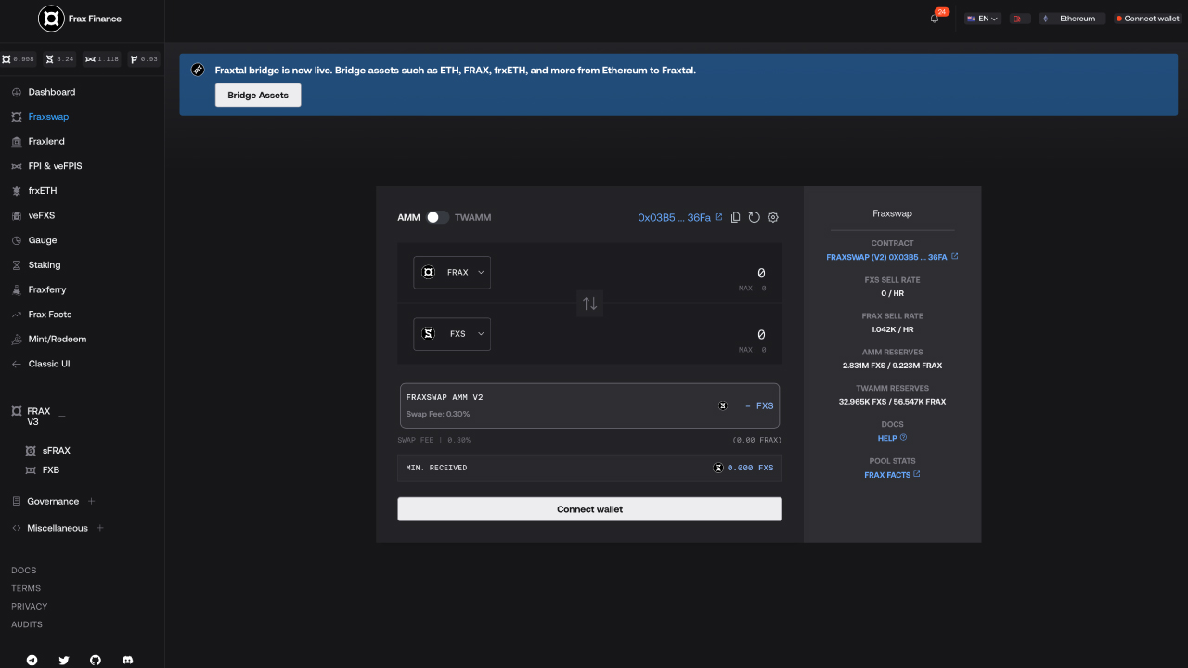Click the Fraxtal bridge banner icon
1188x668 pixels.
click(198, 70)
